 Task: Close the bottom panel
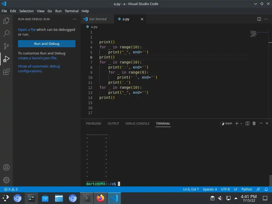tap(267, 123)
